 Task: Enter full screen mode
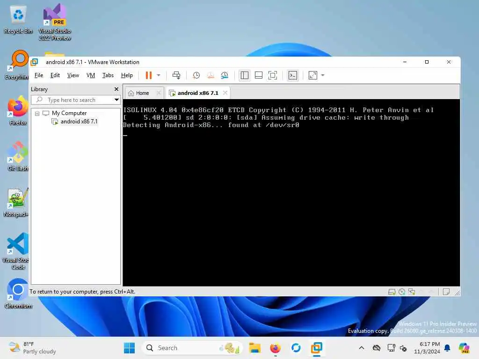273,75
